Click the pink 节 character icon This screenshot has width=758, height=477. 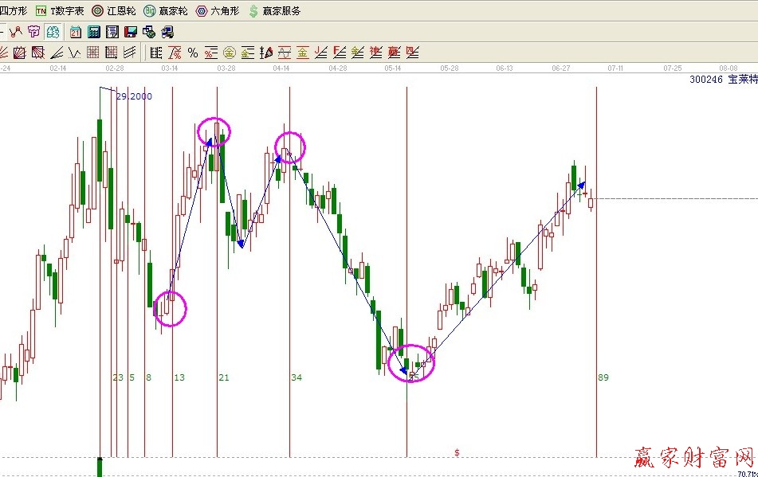click(33, 32)
